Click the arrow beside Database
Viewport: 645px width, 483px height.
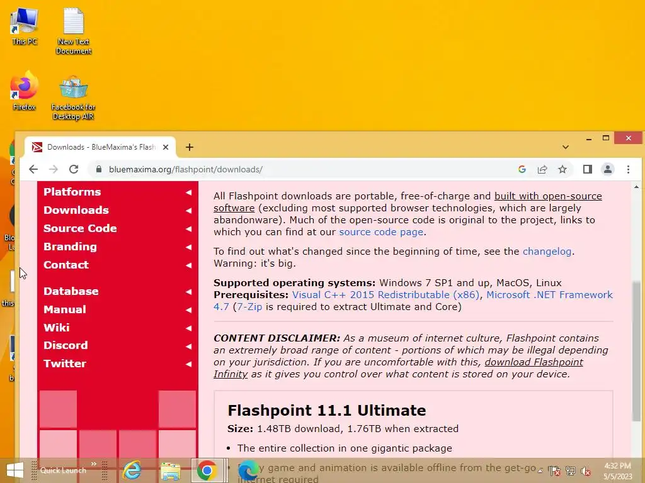tap(188, 292)
